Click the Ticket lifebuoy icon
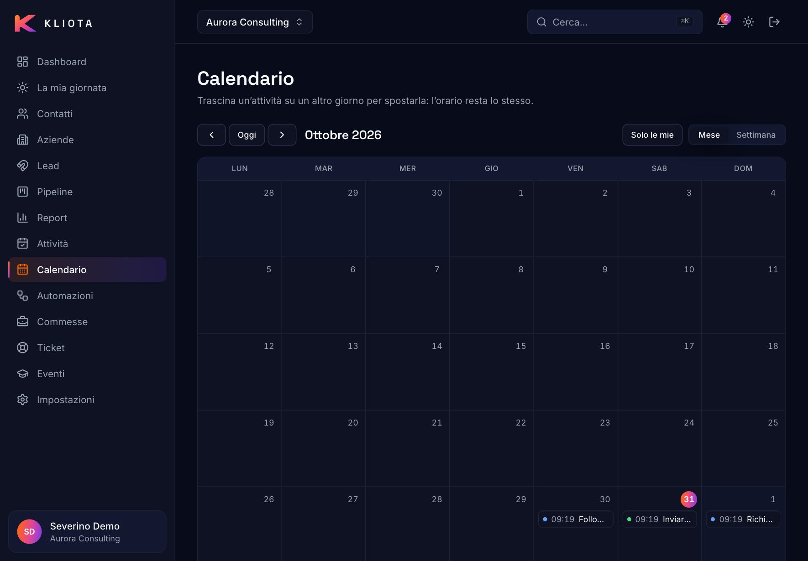This screenshot has width=808, height=561. click(x=22, y=348)
